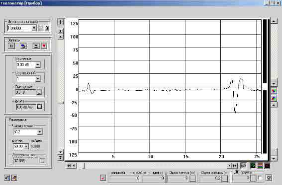This screenshot has width=282, height=185.
Task: Jump to first record with double-left arrow
Action: [69, 166]
